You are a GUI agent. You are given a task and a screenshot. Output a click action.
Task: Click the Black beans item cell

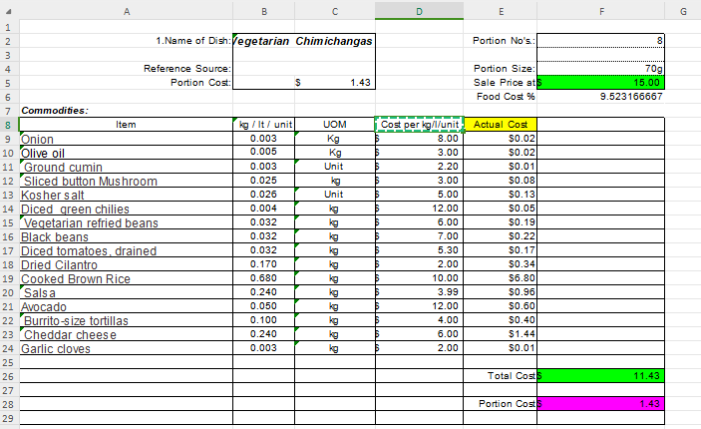(126, 236)
